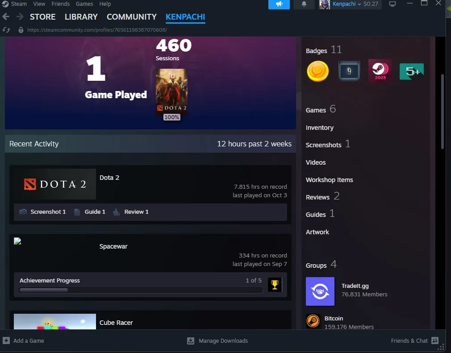This screenshot has height=353, width=451.
Task: Go back with the back arrow
Action: click(6, 17)
